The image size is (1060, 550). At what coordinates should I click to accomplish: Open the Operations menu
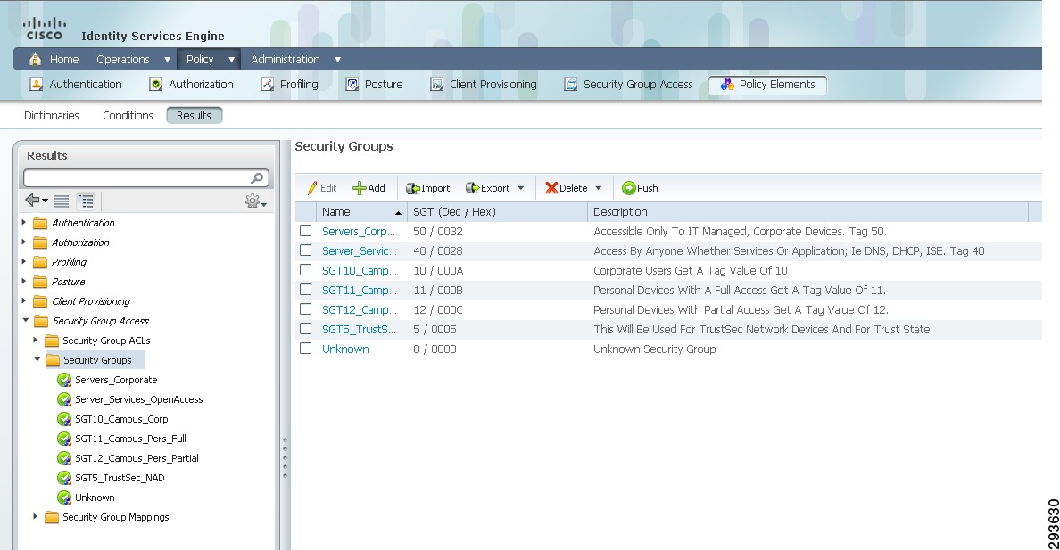click(132, 60)
